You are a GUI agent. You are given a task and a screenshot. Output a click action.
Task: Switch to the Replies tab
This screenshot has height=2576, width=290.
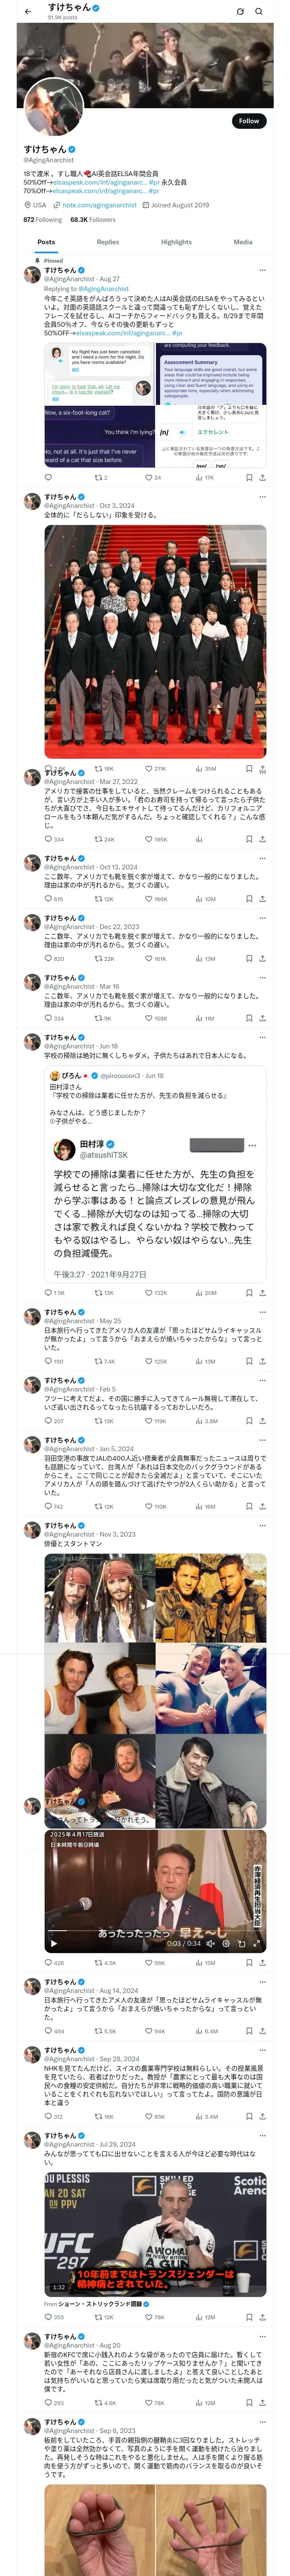pos(108,242)
